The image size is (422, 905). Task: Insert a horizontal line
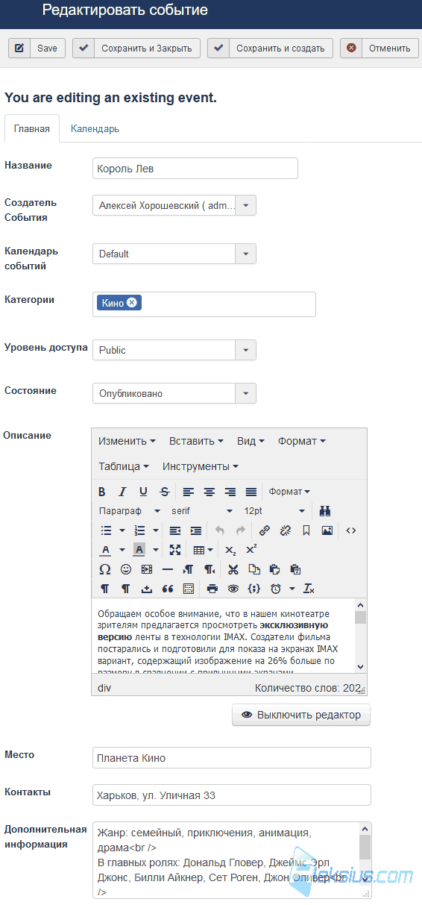point(167,569)
